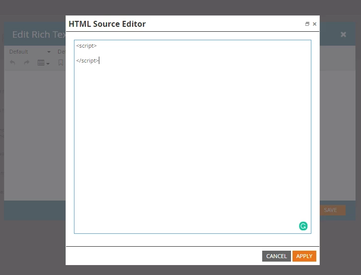The image size is (361, 275).
Task: Open the insert table dropdown in Rich Text toolbar
Action: click(x=44, y=63)
